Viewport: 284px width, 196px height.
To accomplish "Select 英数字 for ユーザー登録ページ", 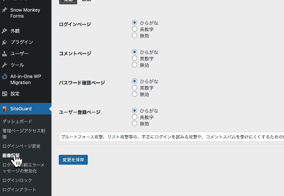I will coord(135,117).
